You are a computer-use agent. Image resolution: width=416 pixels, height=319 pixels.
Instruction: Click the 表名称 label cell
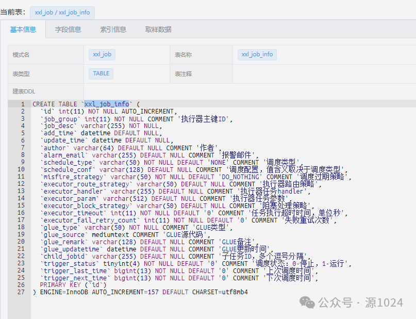coord(202,55)
